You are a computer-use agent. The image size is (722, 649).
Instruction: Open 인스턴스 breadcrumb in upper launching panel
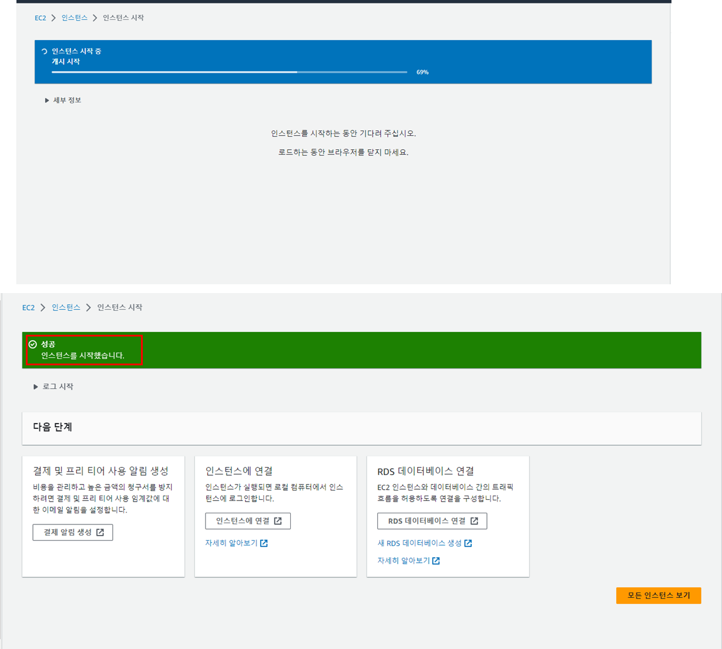pos(75,18)
